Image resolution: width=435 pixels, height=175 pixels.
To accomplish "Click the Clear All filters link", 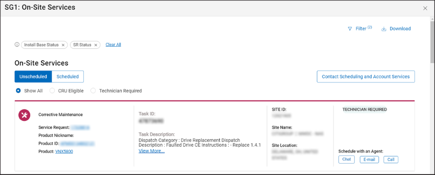I will (113, 44).
